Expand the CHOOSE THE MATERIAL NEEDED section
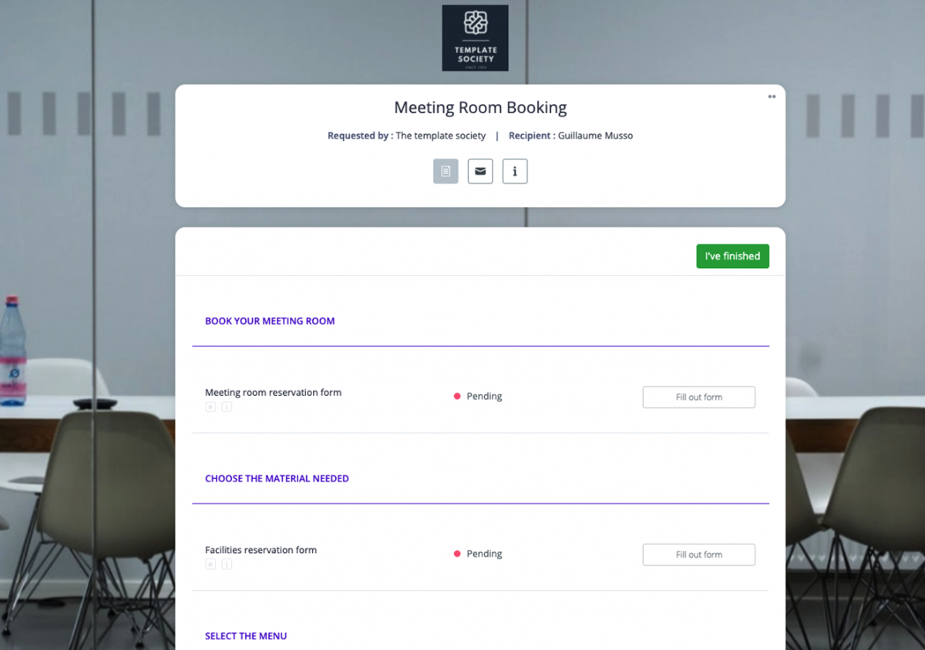Image resolution: width=925 pixels, height=650 pixels. pos(277,478)
